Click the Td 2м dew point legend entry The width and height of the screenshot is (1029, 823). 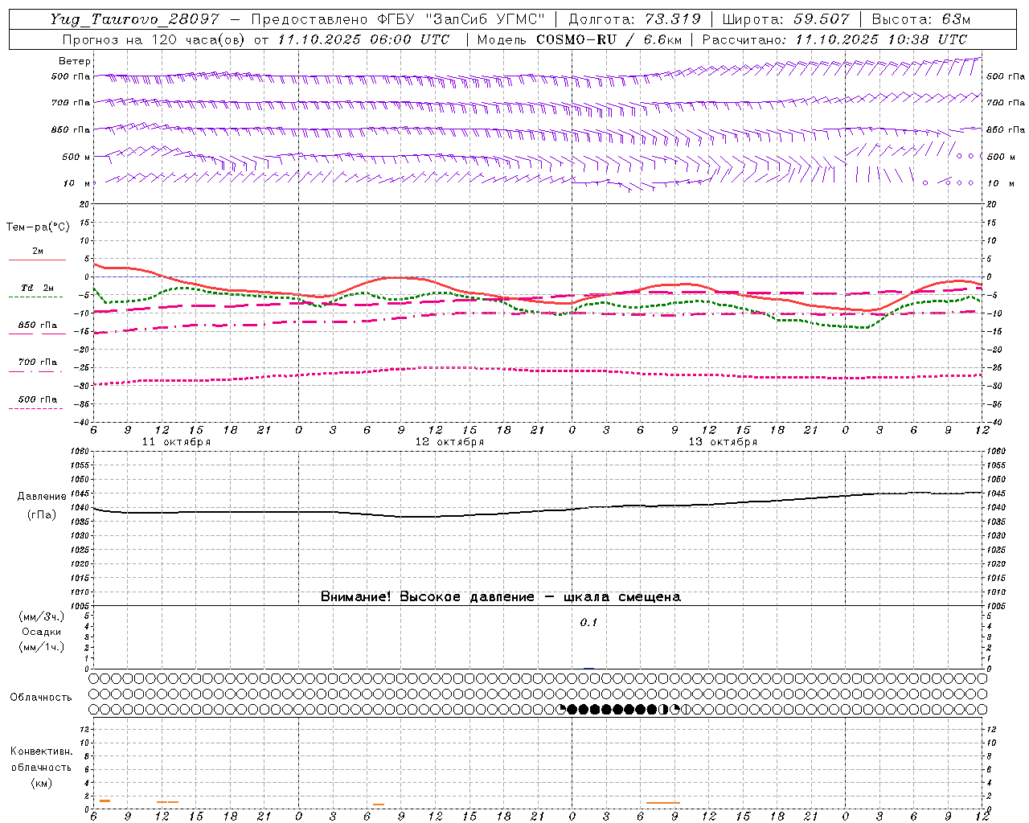coord(38,288)
